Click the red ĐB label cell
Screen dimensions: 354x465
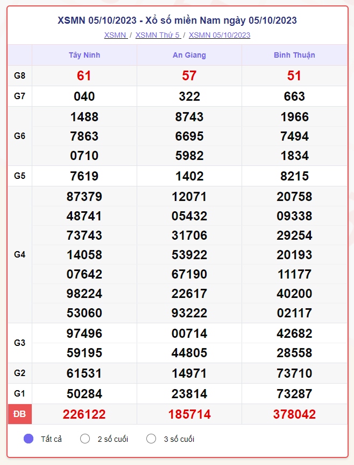(19, 414)
